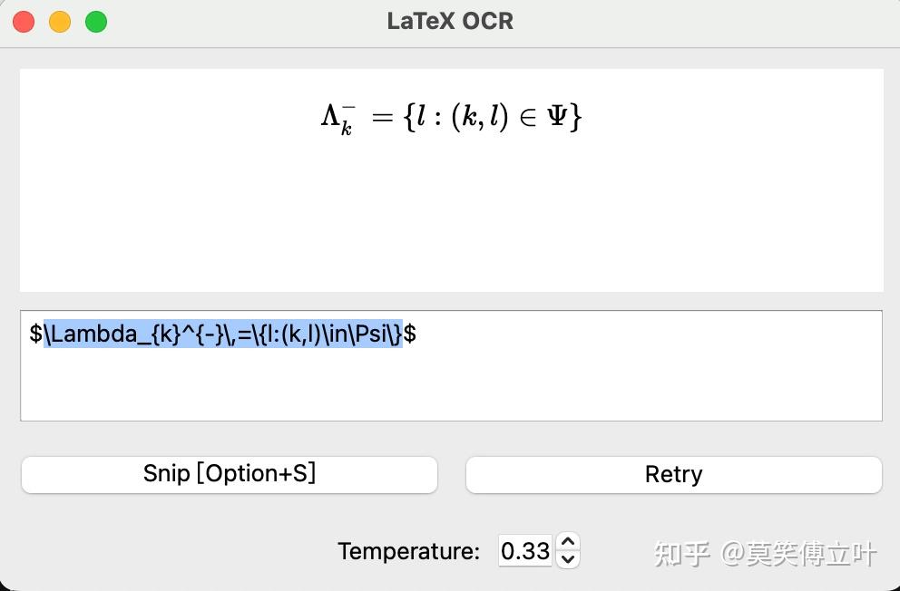Click the Temperature value field showing 0.33
This screenshot has height=591, width=900.
524,550
